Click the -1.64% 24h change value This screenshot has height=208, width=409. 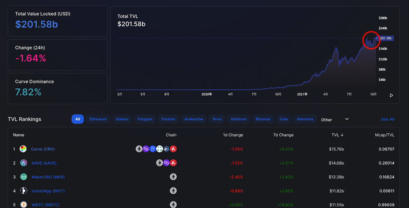pos(31,58)
